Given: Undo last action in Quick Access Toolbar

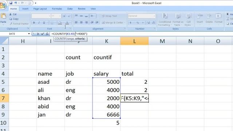Looking at the screenshot, I should click(16, 3).
